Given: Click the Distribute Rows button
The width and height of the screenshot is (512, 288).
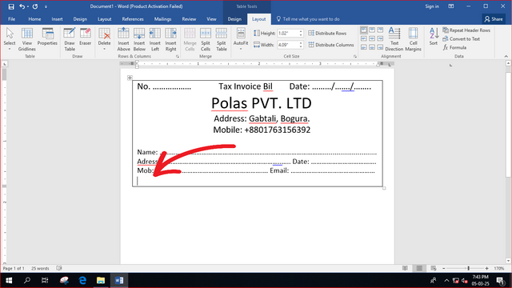Looking at the screenshot, I should point(327,33).
